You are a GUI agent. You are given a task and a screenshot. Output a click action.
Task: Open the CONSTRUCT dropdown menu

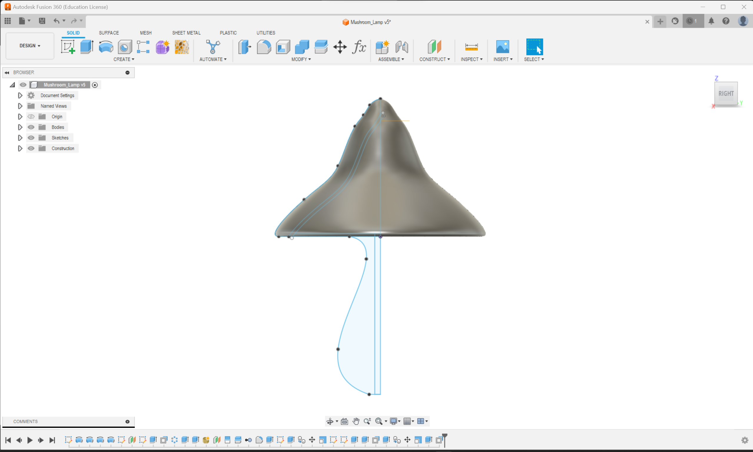coord(434,59)
